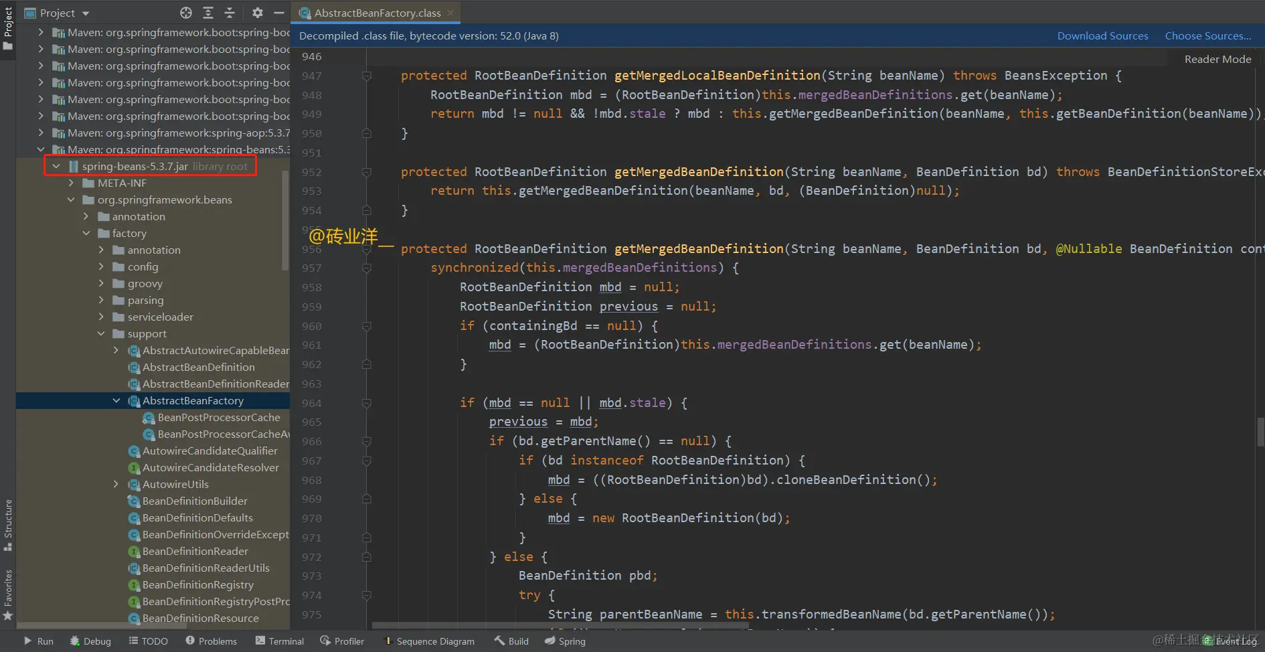
Task: Select the AbstractBeanFactory.class editor tab
Action: click(376, 13)
